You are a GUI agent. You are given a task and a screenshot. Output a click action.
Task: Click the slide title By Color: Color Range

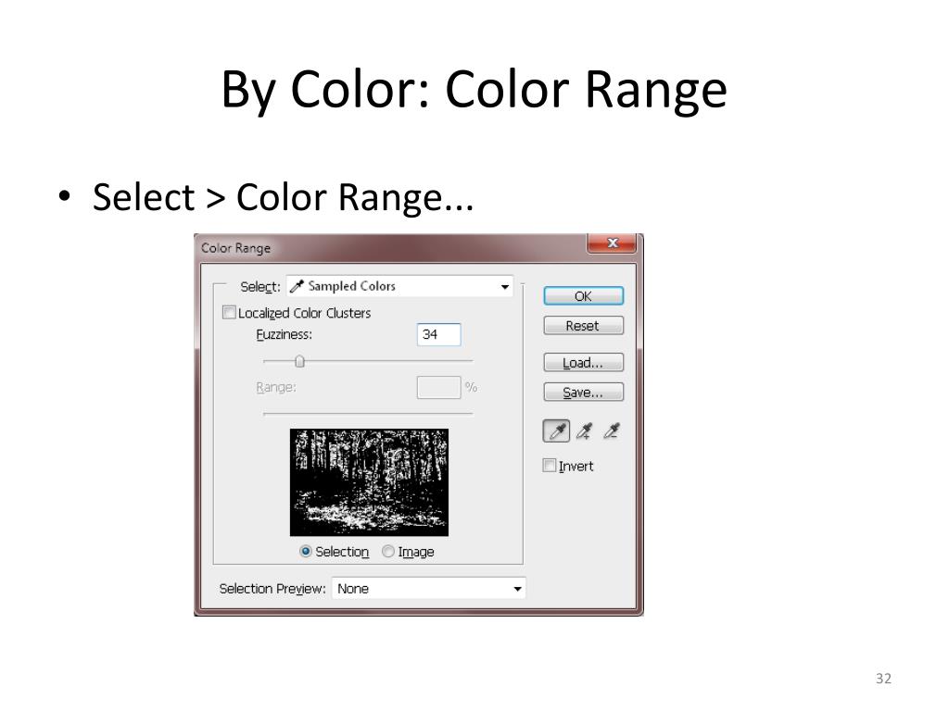[474, 90]
